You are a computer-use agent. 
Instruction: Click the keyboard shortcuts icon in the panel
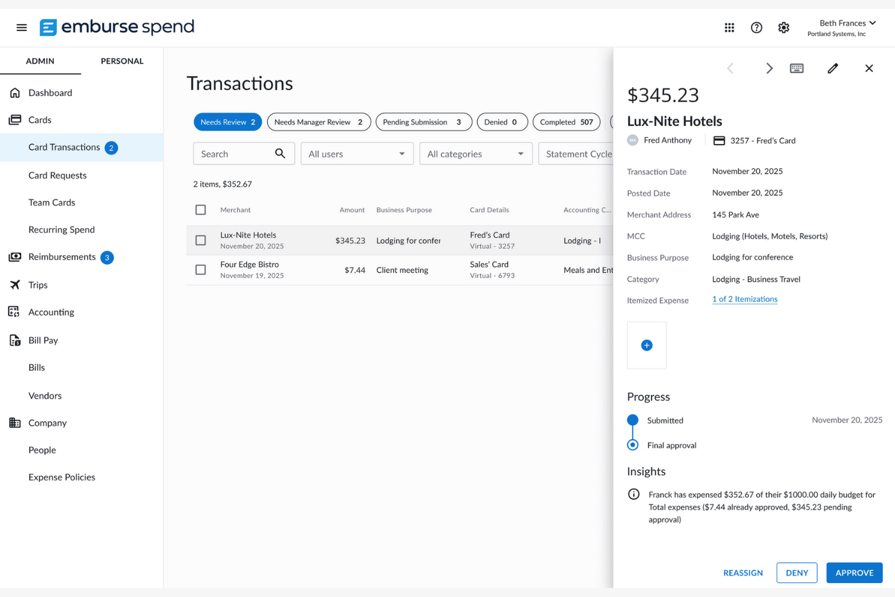click(x=796, y=68)
